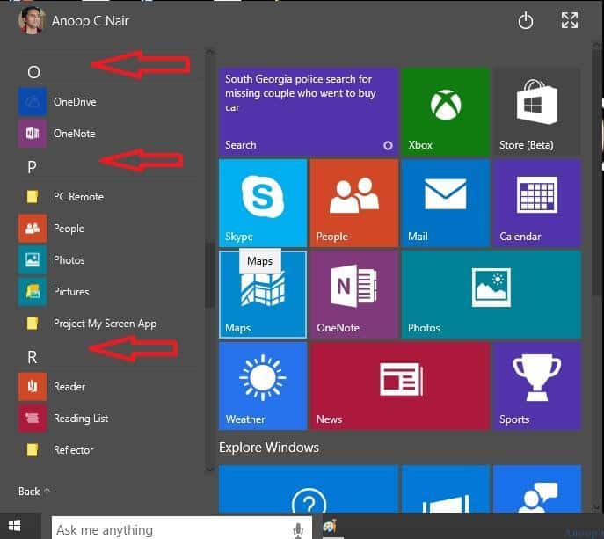The height and width of the screenshot is (539, 604).
Task: Open the Mail tile
Action: tap(445, 203)
